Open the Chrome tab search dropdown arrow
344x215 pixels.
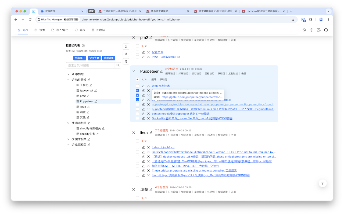click(x=328, y=11)
